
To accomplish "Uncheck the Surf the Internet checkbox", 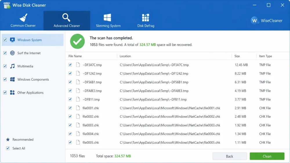I will [5, 53].
